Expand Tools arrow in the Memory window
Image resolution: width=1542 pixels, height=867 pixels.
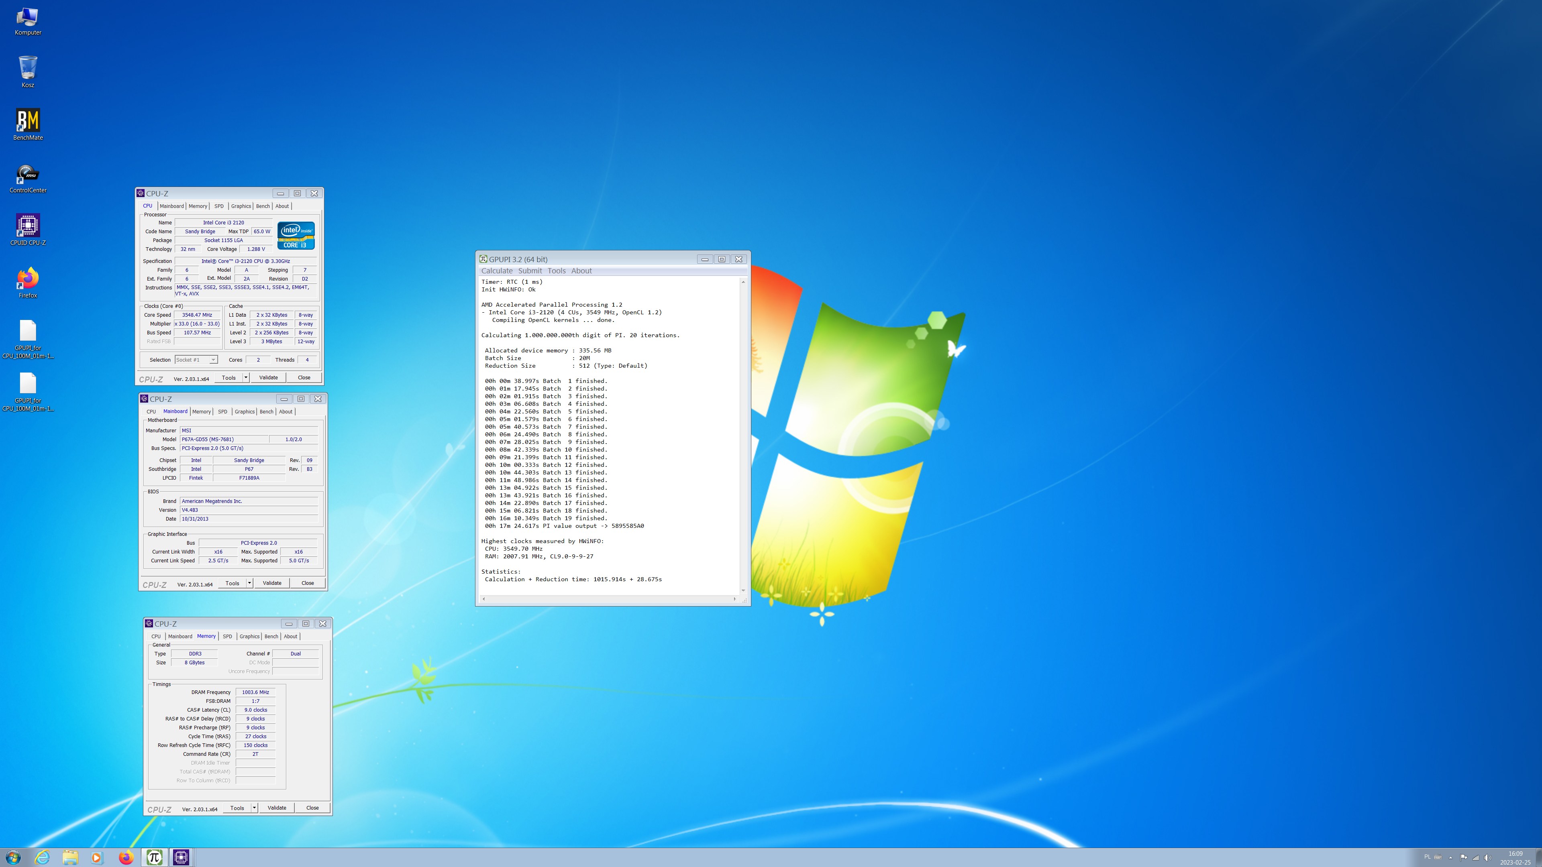point(254,808)
